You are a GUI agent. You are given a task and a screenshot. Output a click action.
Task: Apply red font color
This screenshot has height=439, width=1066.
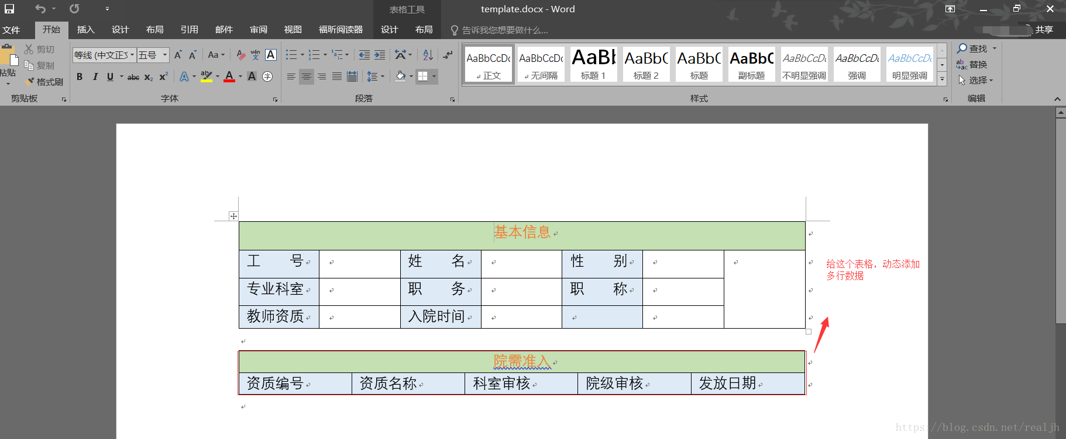229,76
